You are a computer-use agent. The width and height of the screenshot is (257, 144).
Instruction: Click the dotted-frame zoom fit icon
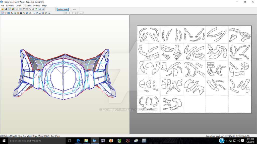(34, 13)
